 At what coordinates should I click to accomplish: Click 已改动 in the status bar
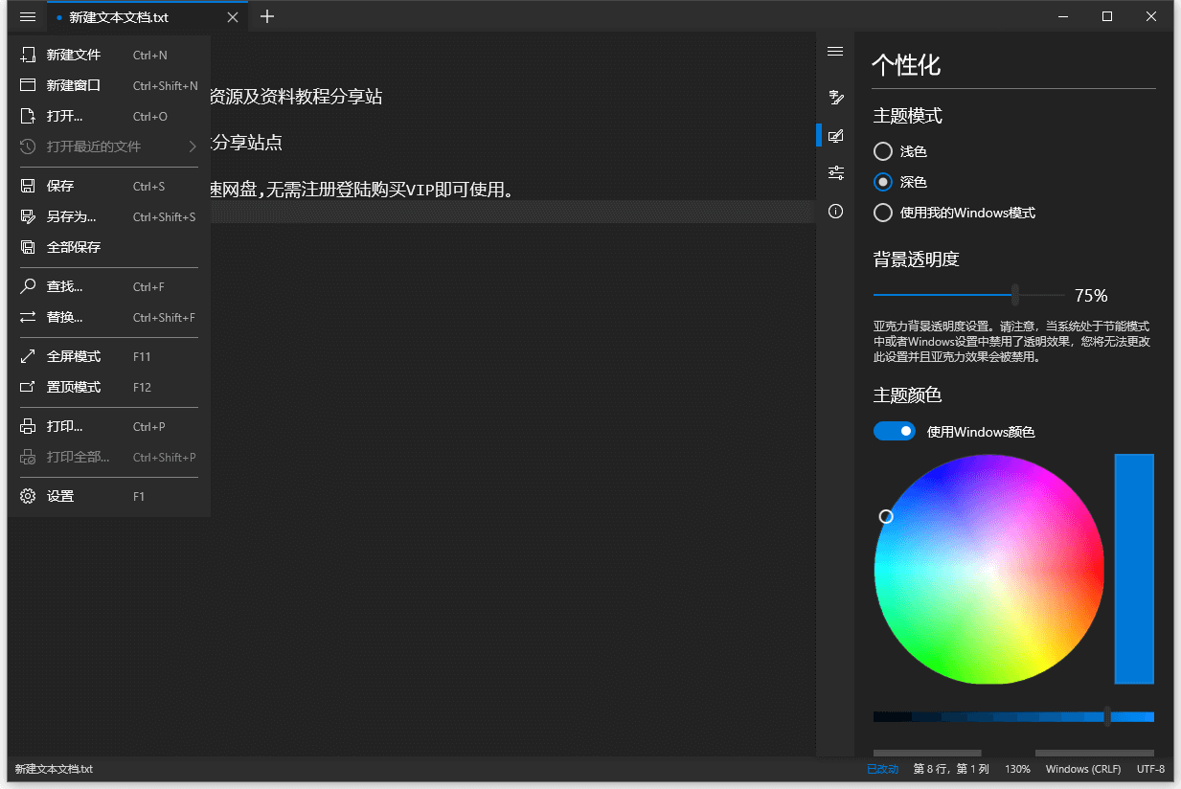click(x=882, y=769)
